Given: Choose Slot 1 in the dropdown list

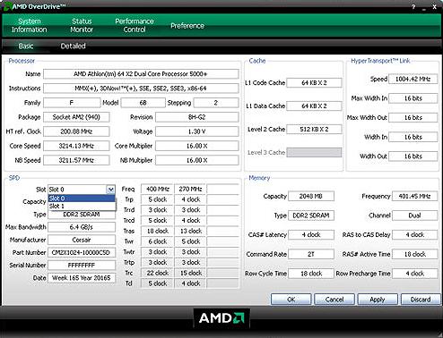Looking at the screenshot, I should 82,206.
